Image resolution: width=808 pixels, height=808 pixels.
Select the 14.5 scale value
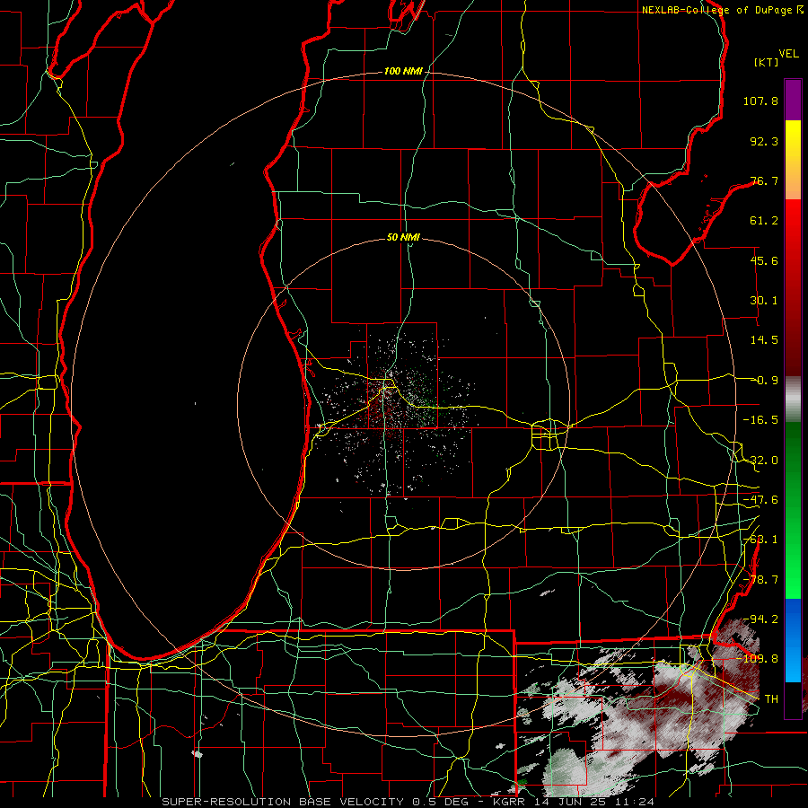(x=764, y=340)
